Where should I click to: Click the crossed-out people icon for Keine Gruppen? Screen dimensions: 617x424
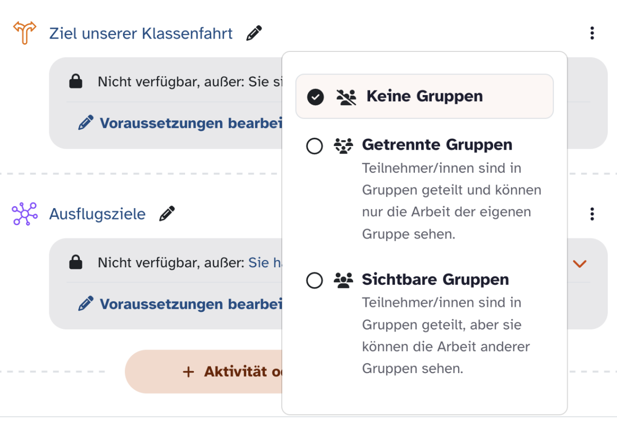(x=346, y=97)
